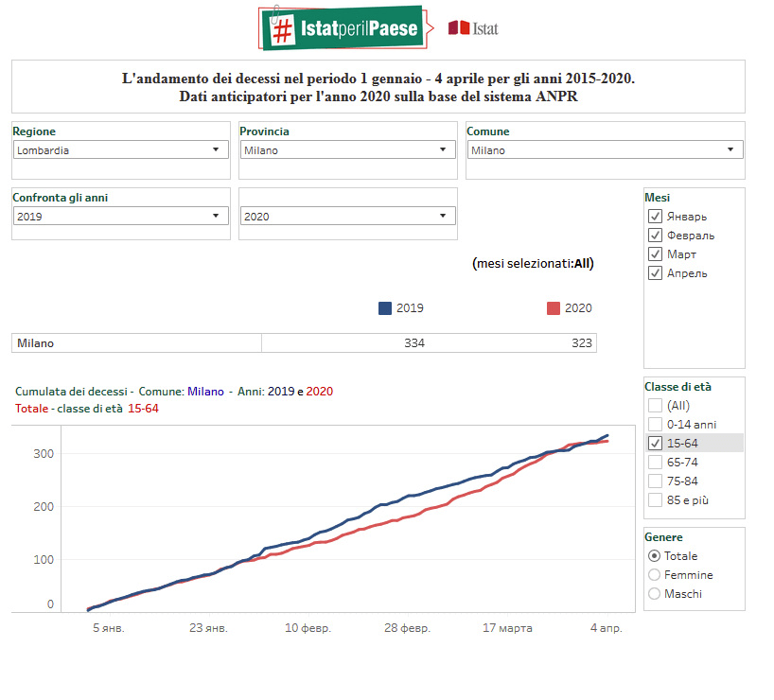Click the Milano row in the table
The height and width of the screenshot is (700, 774).
tap(136, 343)
